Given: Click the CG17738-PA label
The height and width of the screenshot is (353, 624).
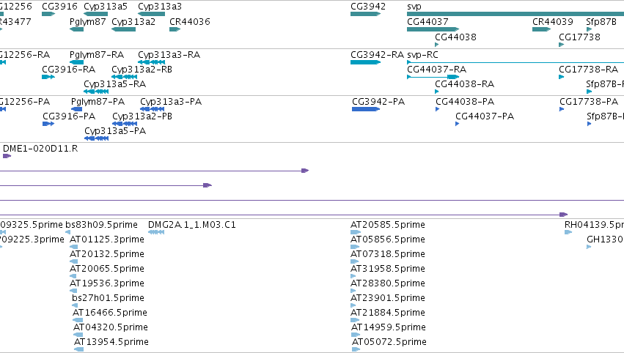Looking at the screenshot, I should (x=589, y=101).
